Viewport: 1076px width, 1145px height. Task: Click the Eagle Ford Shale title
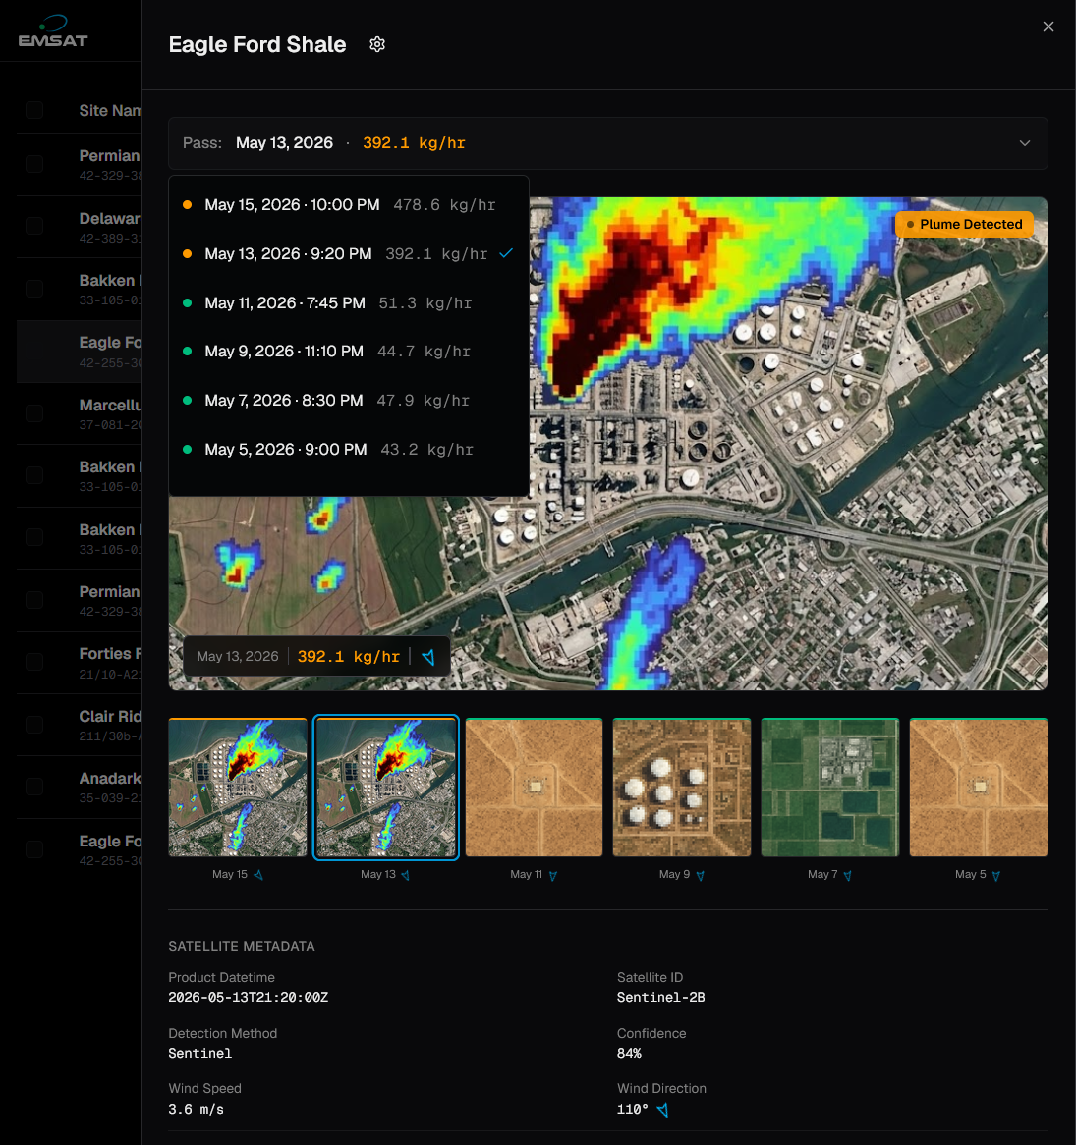(x=257, y=44)
